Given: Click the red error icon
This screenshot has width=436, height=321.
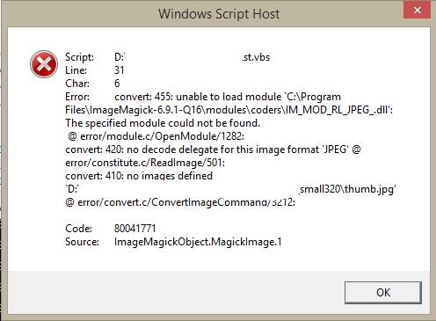Looking at the screenshot, I should [44, 64].
